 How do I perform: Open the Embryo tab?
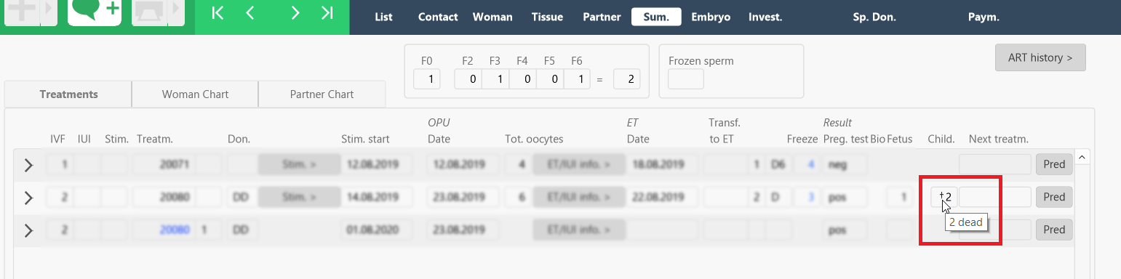coord(711,17)
